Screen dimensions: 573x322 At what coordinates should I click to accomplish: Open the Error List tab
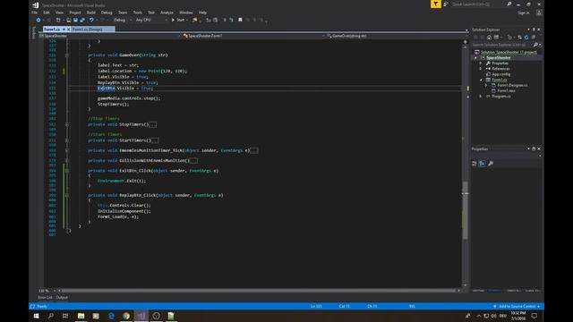point(45,298)
